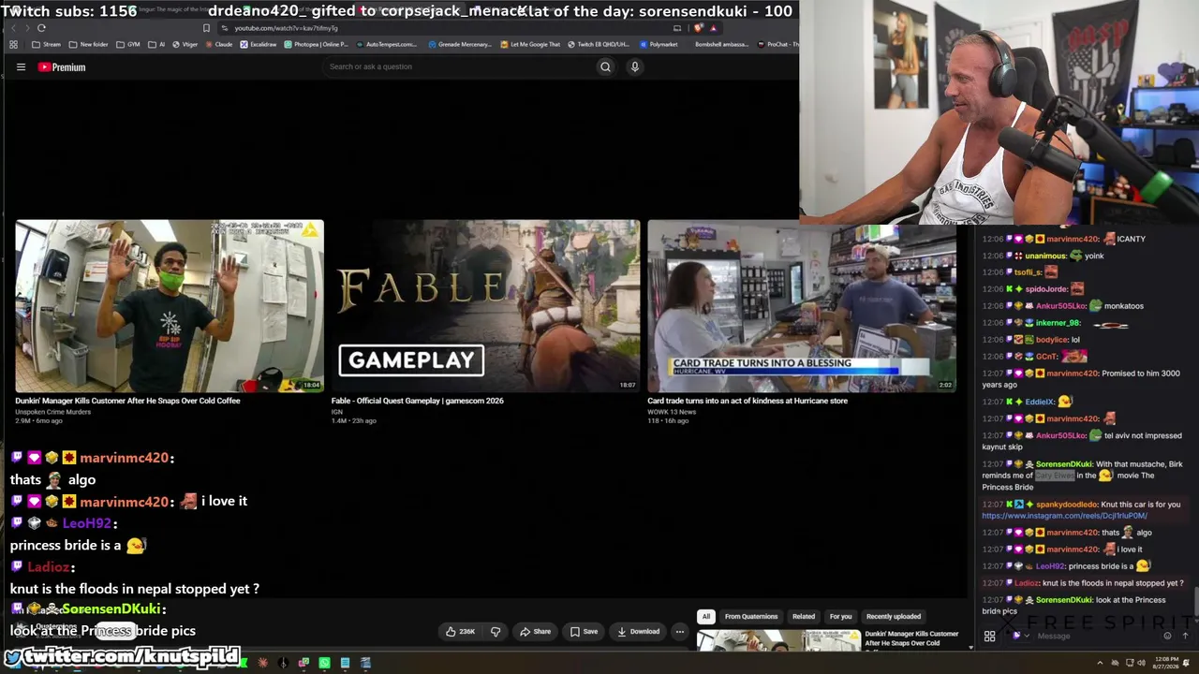The image size is (1199, 674).
Task: Open the Photopea bookmark
Action: [316, 44]
